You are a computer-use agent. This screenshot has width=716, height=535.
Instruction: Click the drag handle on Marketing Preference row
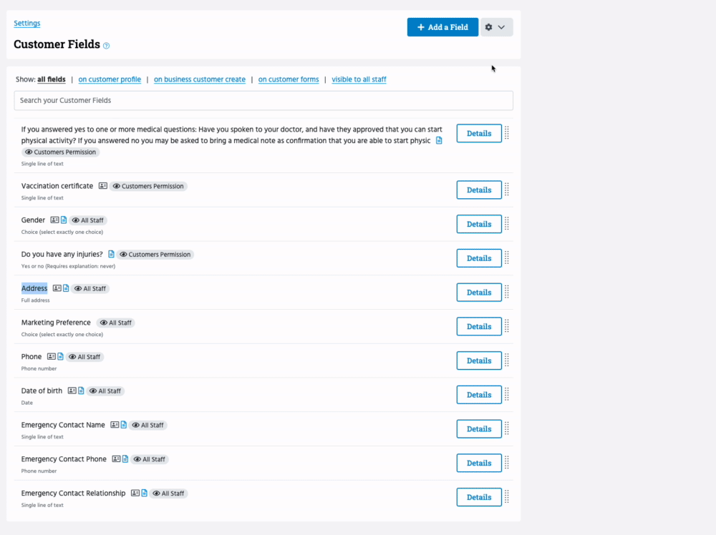pyautogui.click(x=507, y=326)
